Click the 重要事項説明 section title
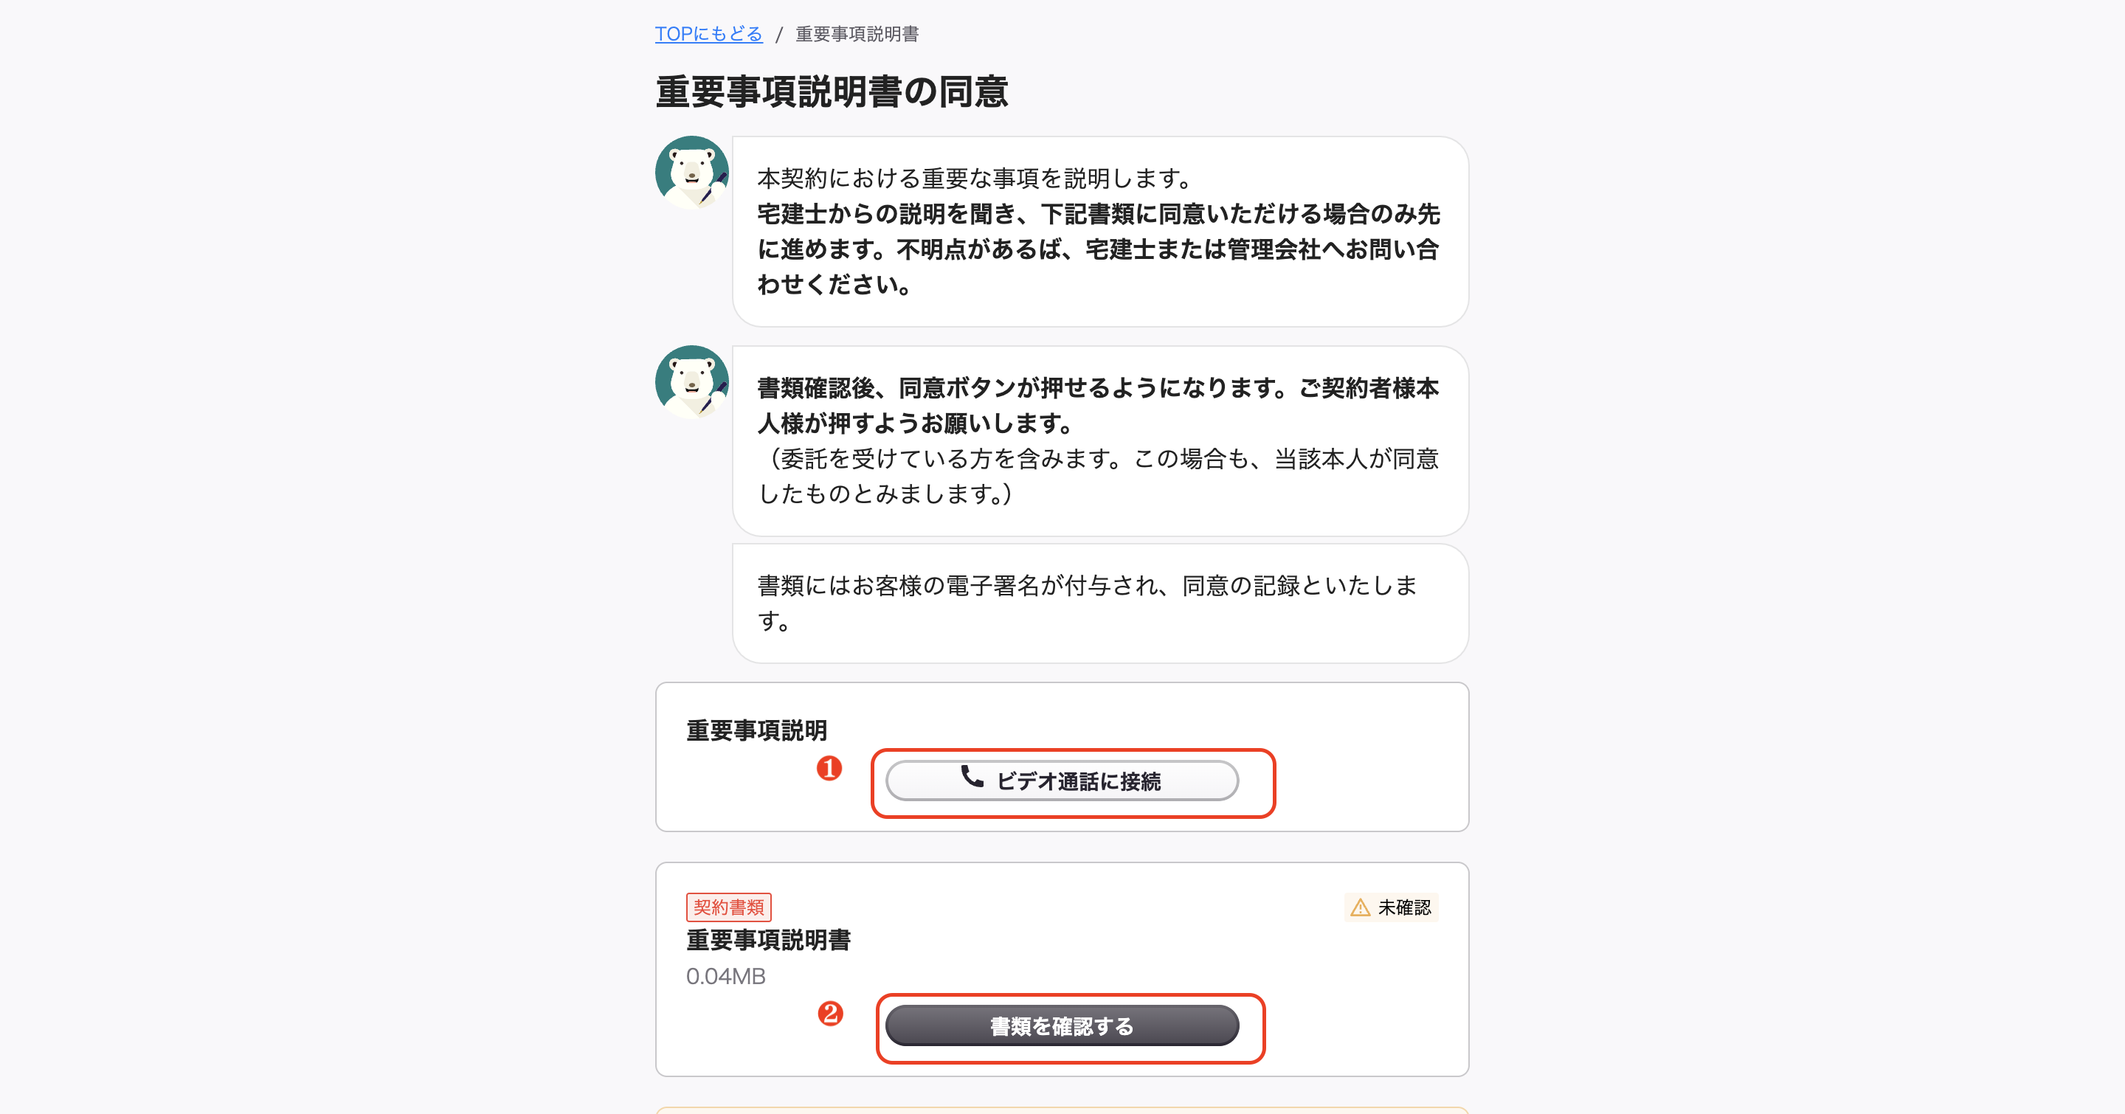 [x=756, y=730]
